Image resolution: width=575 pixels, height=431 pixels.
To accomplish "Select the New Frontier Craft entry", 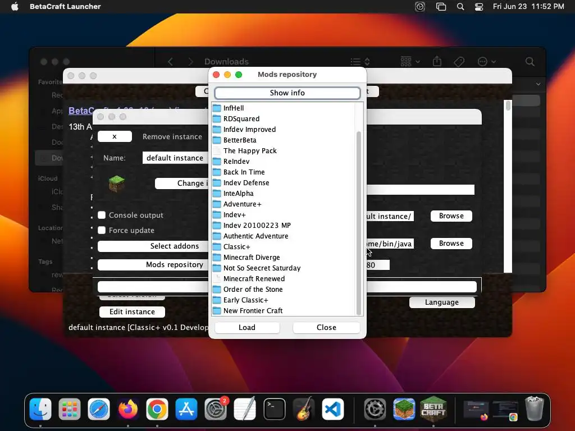I will (x=253, y=310).
